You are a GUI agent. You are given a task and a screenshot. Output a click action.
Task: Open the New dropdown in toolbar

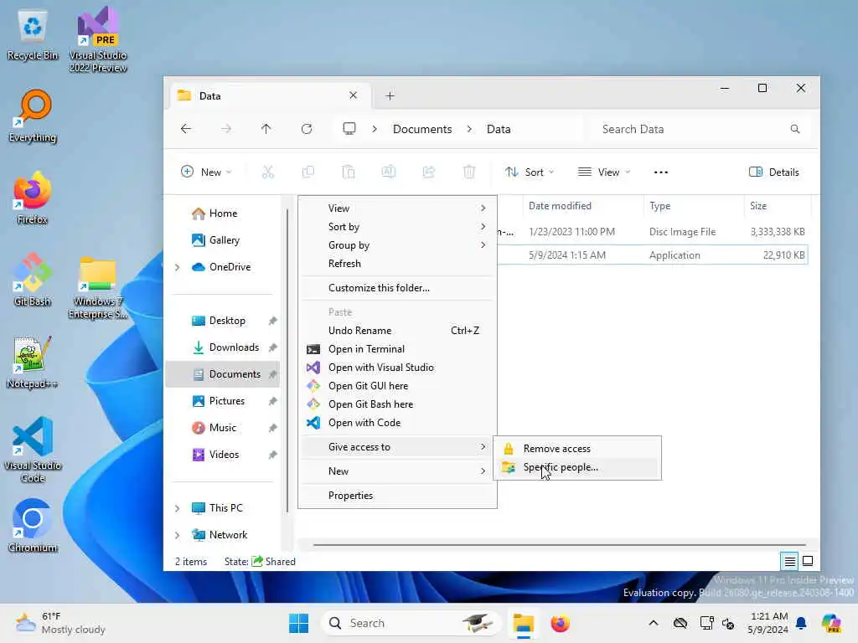[206, 172]
